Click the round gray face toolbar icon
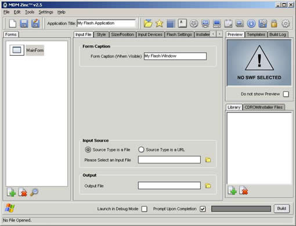Viewport: 296px width, 226px height. point(194,24)
